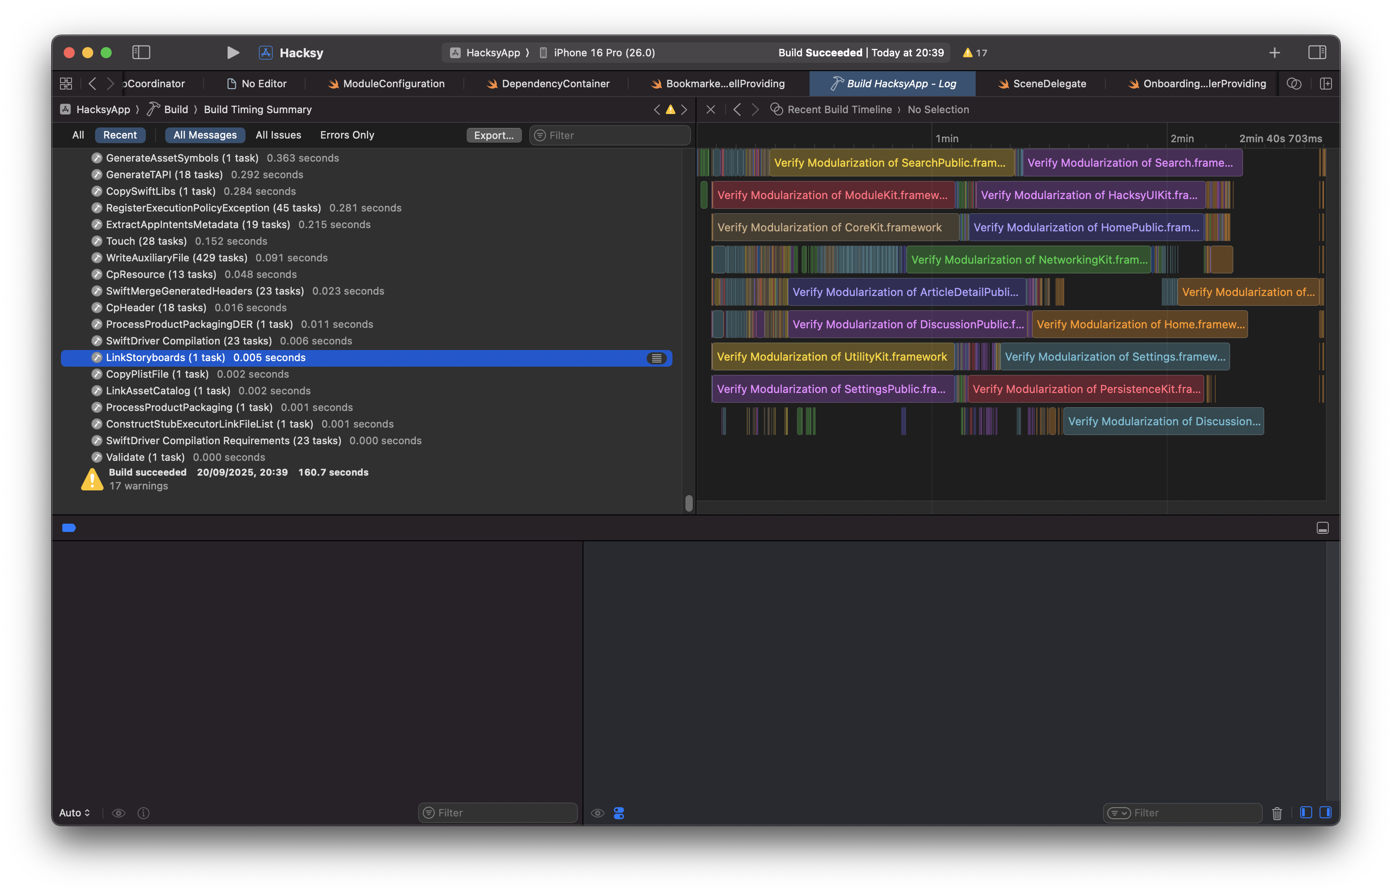The width and height of the screenshot is (1392, 894).
Task: Click the yellow warnings indicator showing 17
Action: (975, 53)
